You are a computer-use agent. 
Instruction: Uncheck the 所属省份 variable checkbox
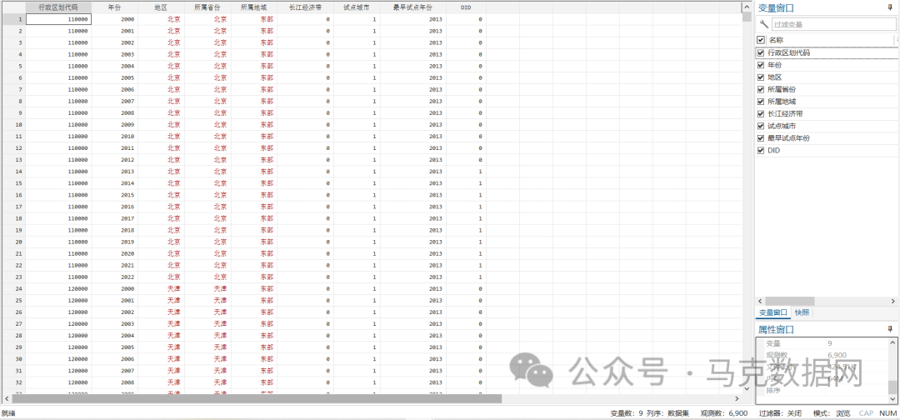[761, 89]
